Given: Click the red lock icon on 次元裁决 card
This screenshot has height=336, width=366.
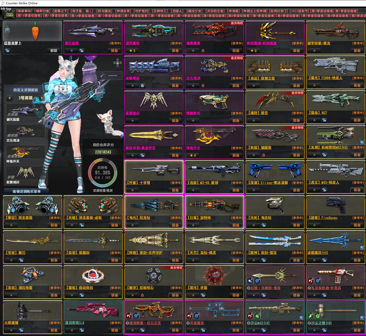Looking at the screenshot, I should 203,86.
